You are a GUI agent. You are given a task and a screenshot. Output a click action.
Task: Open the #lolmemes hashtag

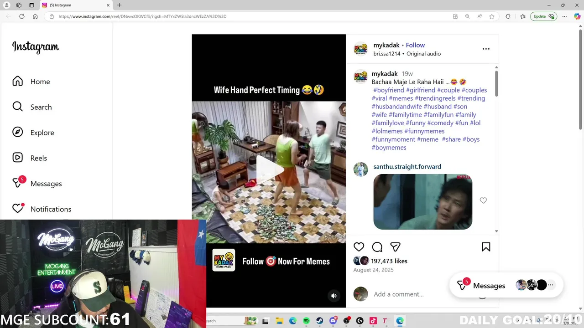tap(387, 131)
